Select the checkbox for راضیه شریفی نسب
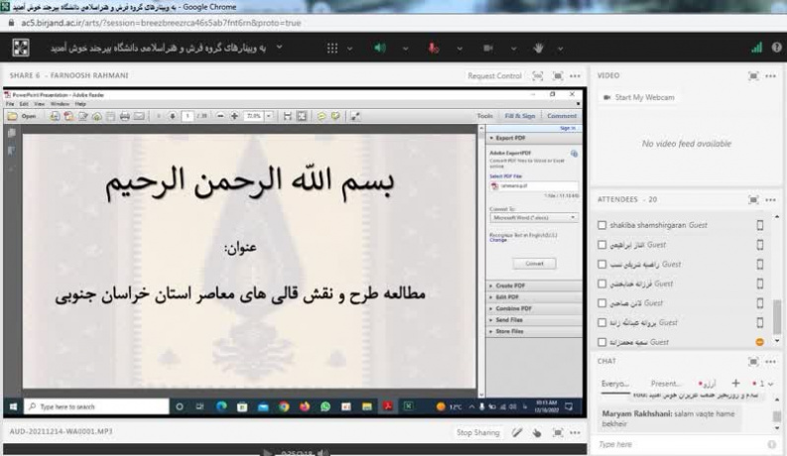The image size is (787, 456). pyautogui.click(x=602, y=265)
